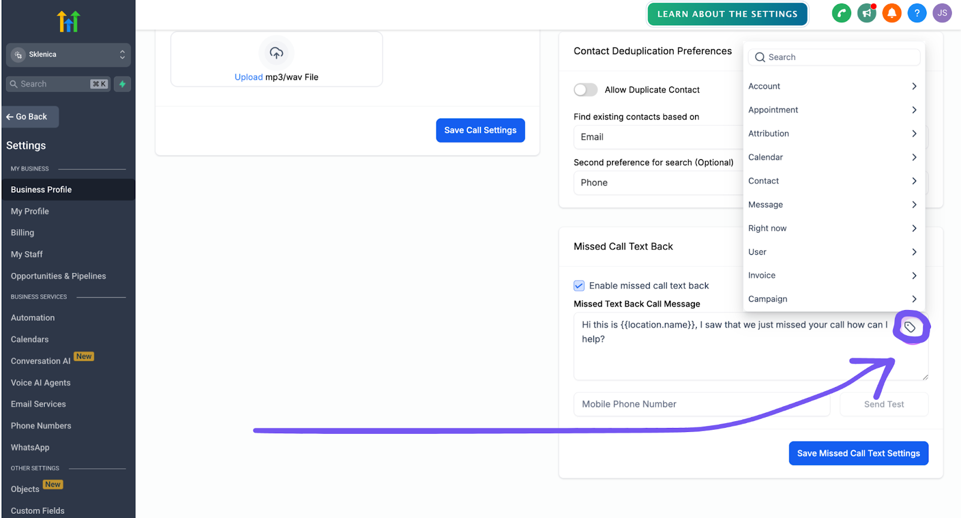Expand the Calendar custom values chevron
Viewport: 961px width, 518px height.
(x=914, y=157)
